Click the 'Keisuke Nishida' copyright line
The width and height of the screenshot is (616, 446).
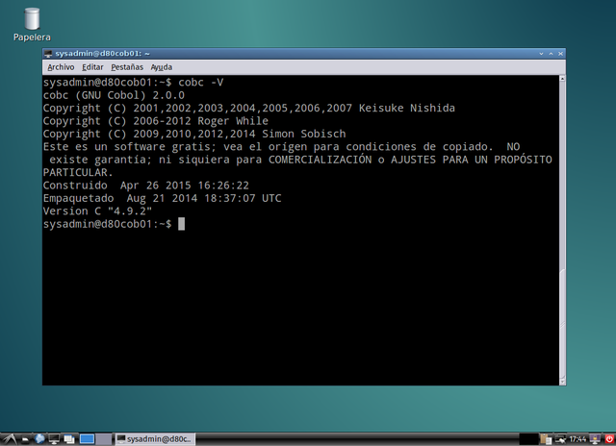[x=249, y=109]
